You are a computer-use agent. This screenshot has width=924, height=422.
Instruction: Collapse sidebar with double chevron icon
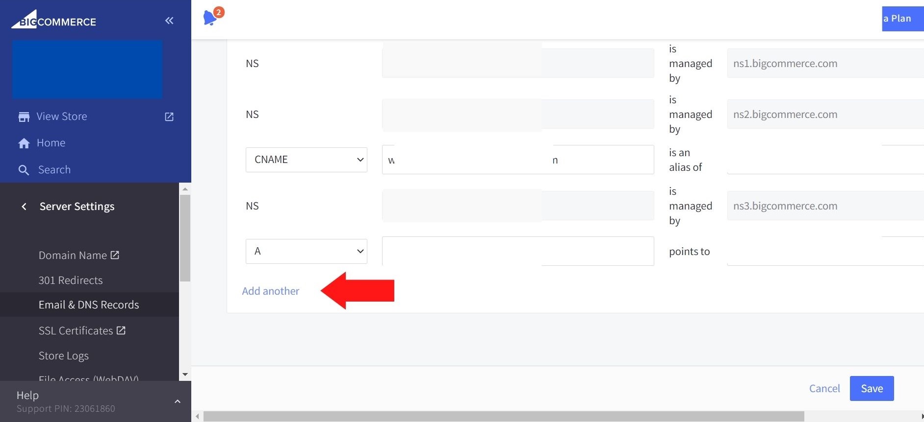[x=169, y=21]
